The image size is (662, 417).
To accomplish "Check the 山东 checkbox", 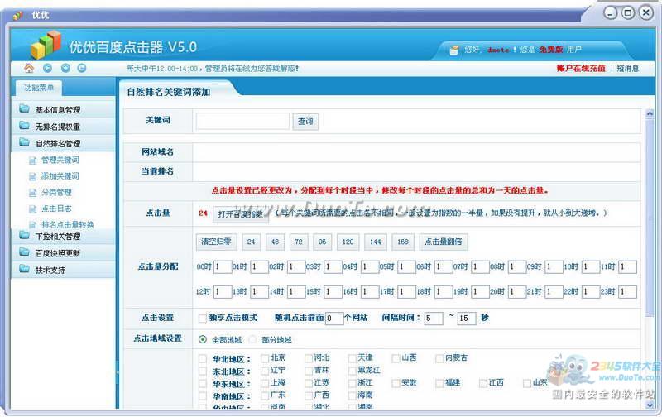I will coord(527,383).
